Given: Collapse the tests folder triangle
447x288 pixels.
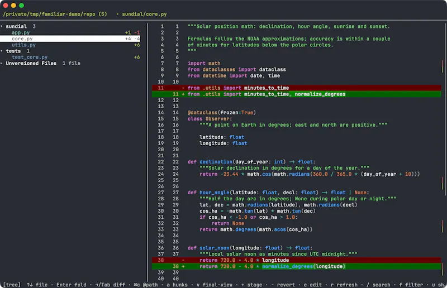Looking at the screenshot, I should tap(2, 51).
